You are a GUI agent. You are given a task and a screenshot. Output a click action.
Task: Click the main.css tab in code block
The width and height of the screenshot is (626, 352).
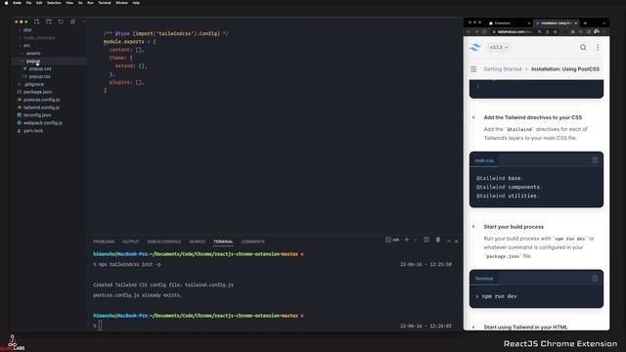(x=484, y=160)
